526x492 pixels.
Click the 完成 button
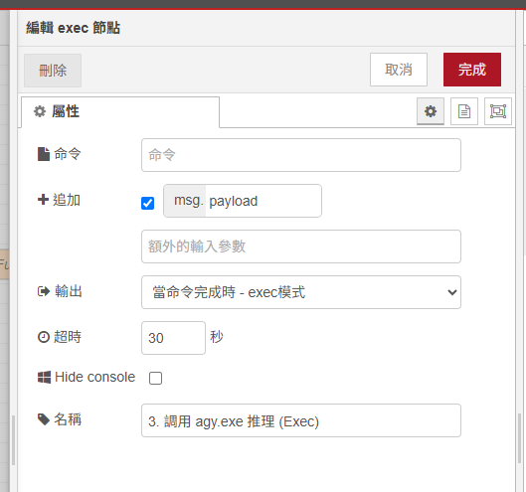472,70
